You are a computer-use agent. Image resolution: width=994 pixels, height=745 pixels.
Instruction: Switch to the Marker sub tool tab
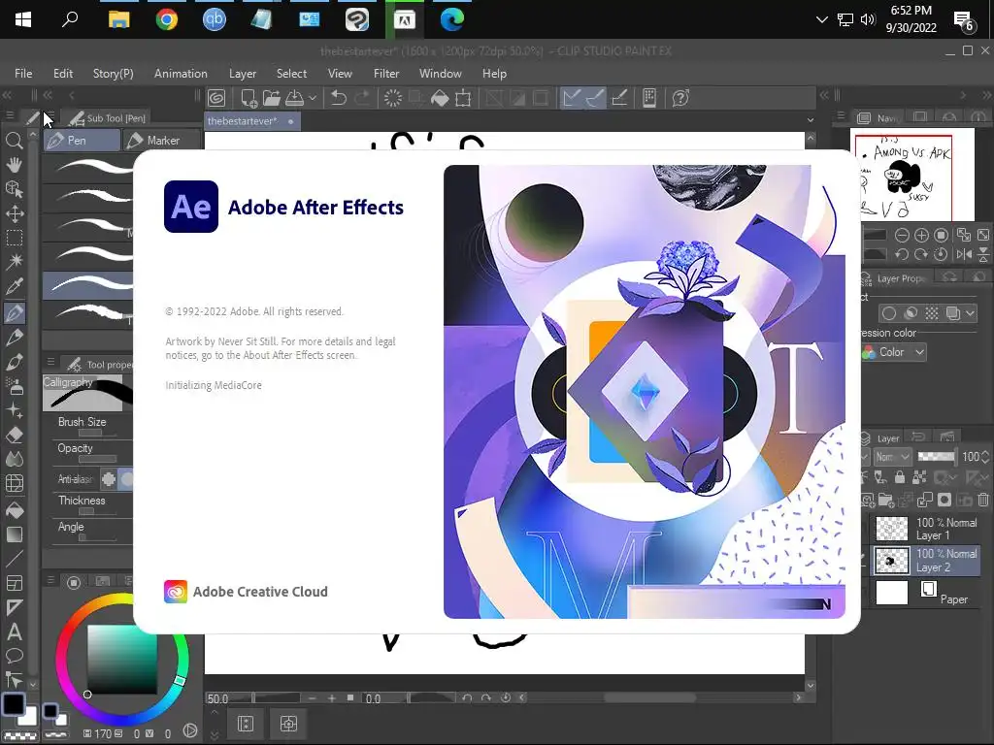[x=162, y=141]
